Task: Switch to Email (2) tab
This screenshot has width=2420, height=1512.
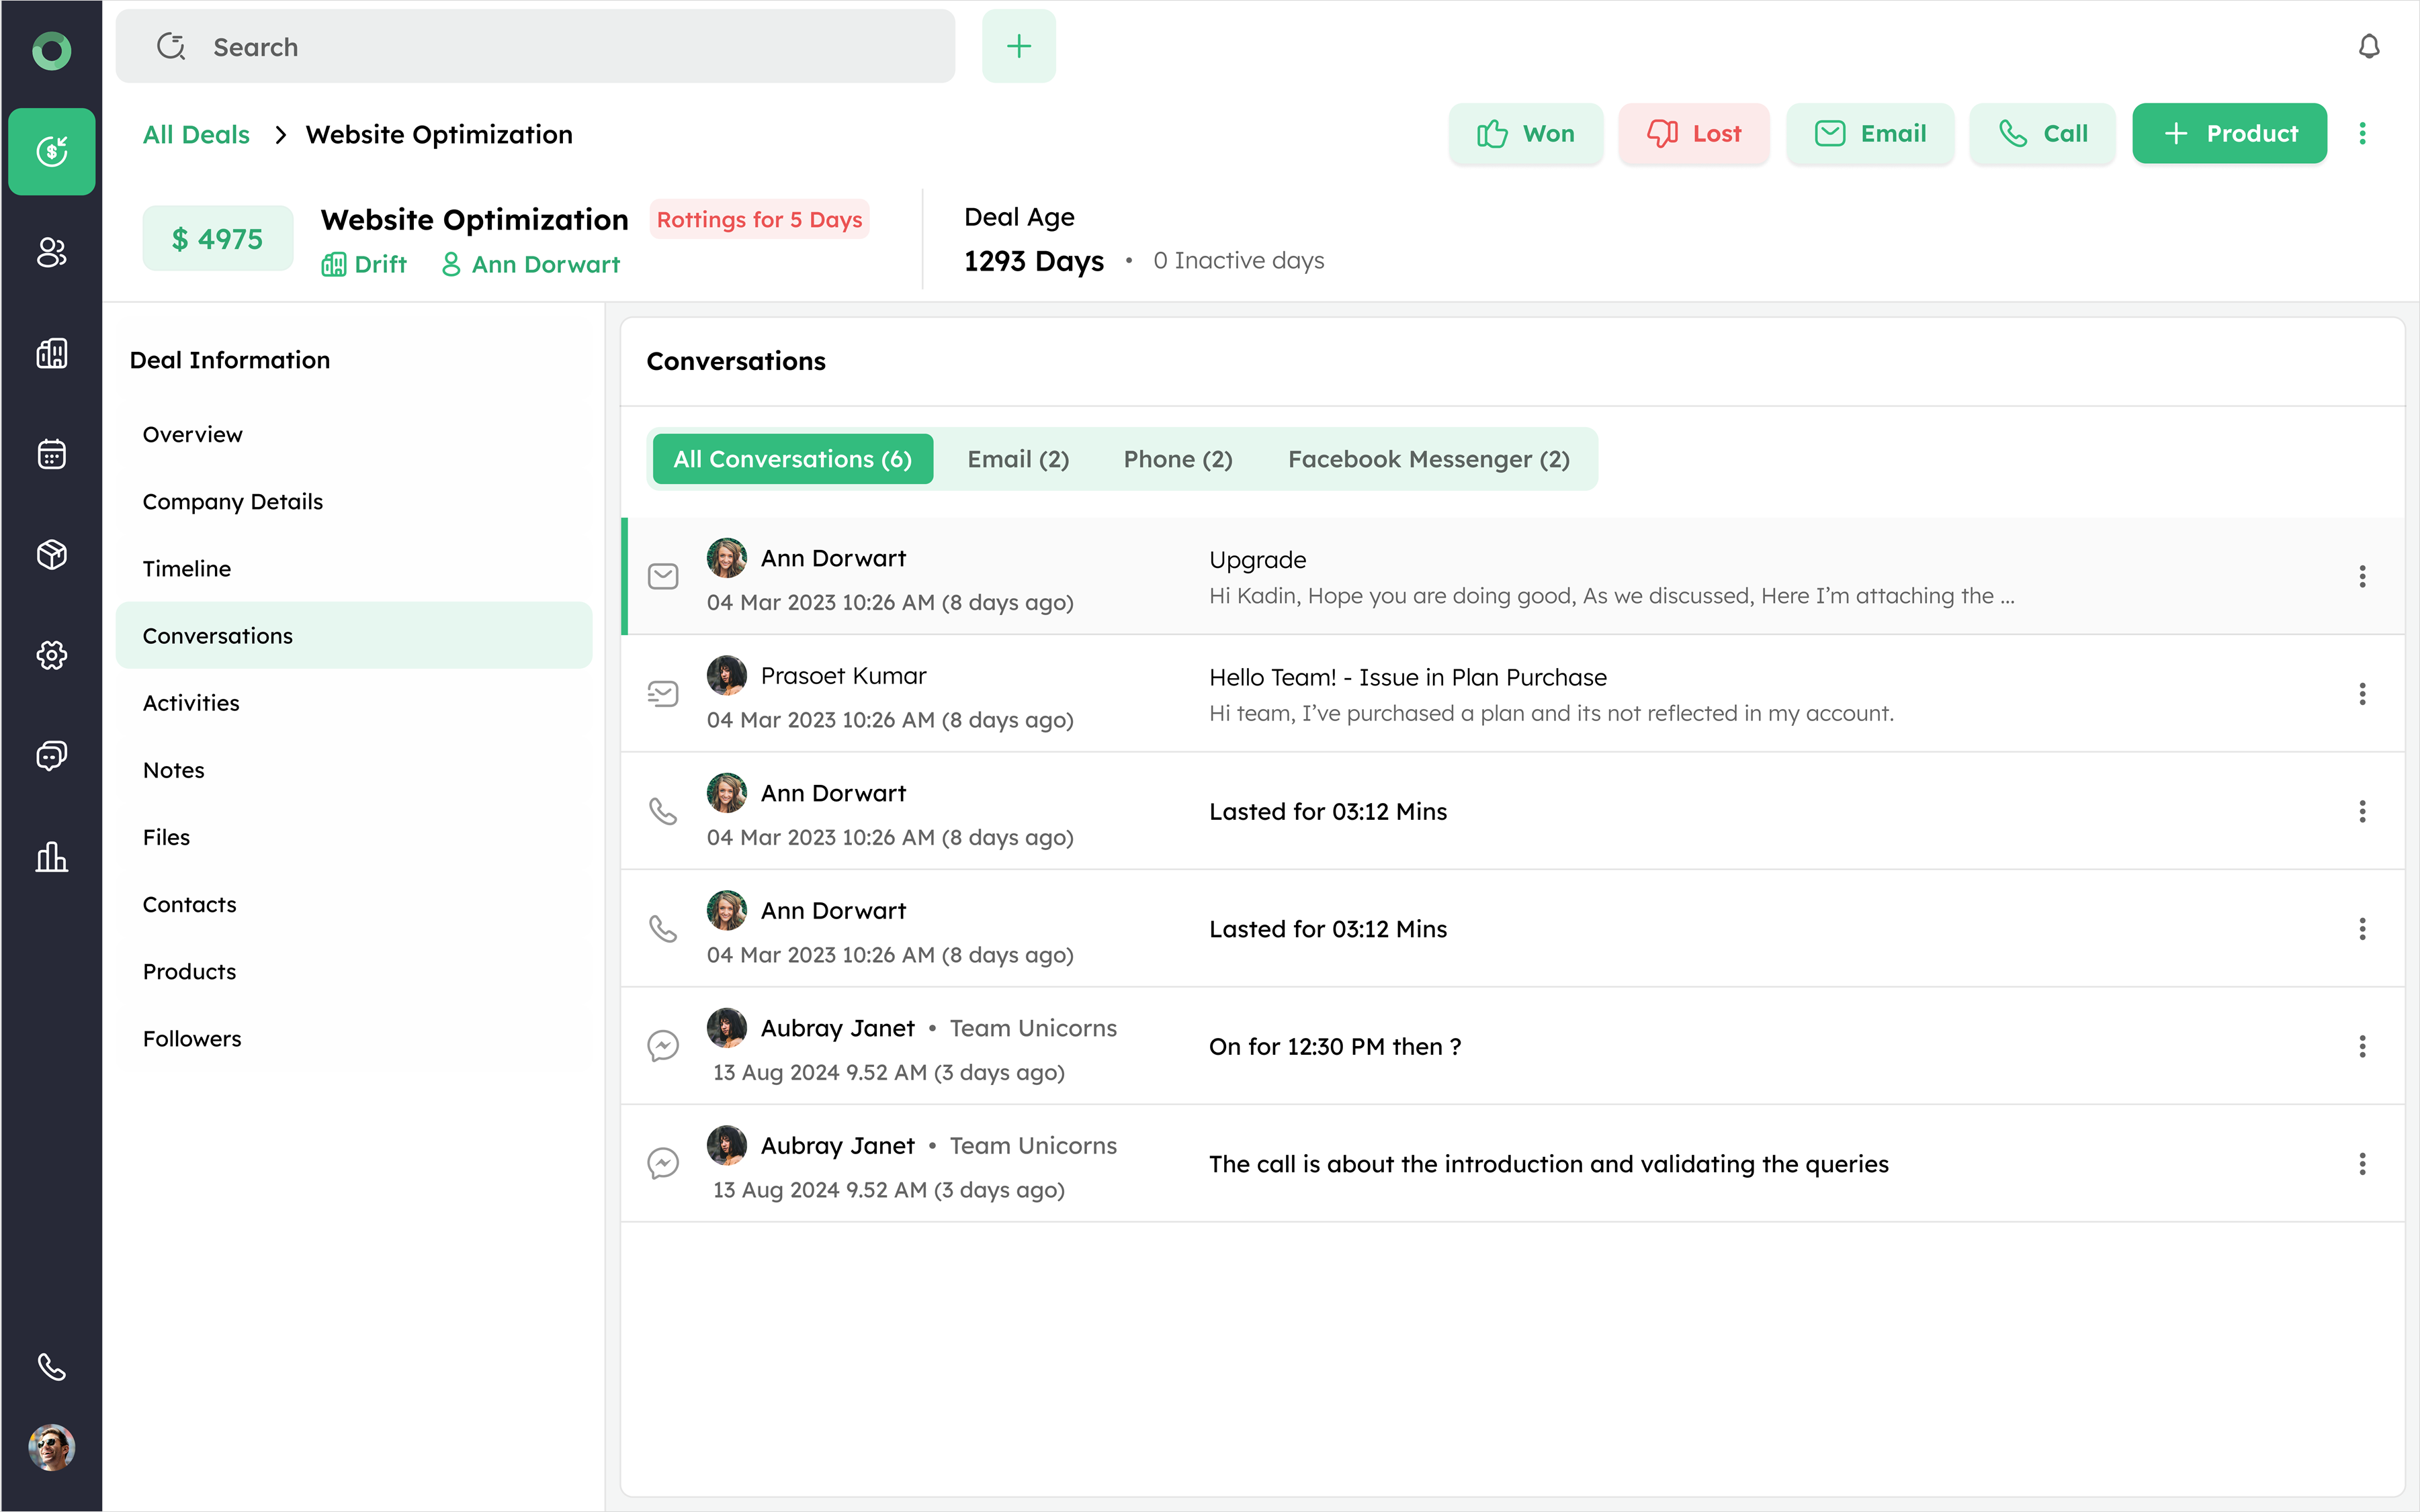Action: [x=1017, y=459]
